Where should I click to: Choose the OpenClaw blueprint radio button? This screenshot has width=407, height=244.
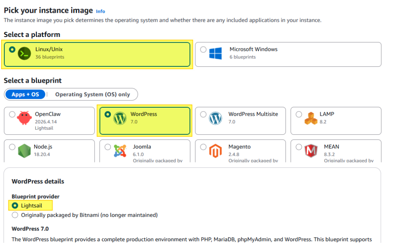pos(12,114)
